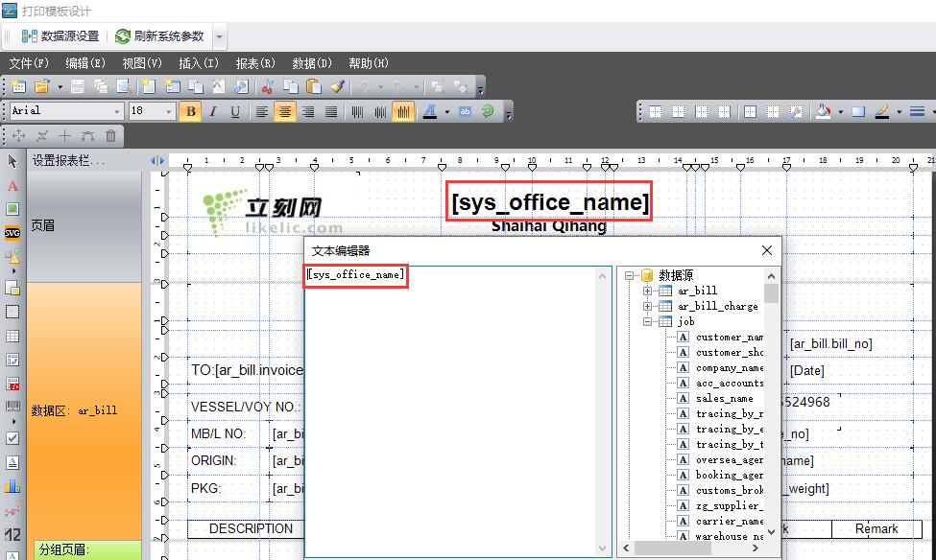936x560 pixels.
Task: Open the 刷新系统参数 toolbar overflow dropdown
Action: point(219,36)
